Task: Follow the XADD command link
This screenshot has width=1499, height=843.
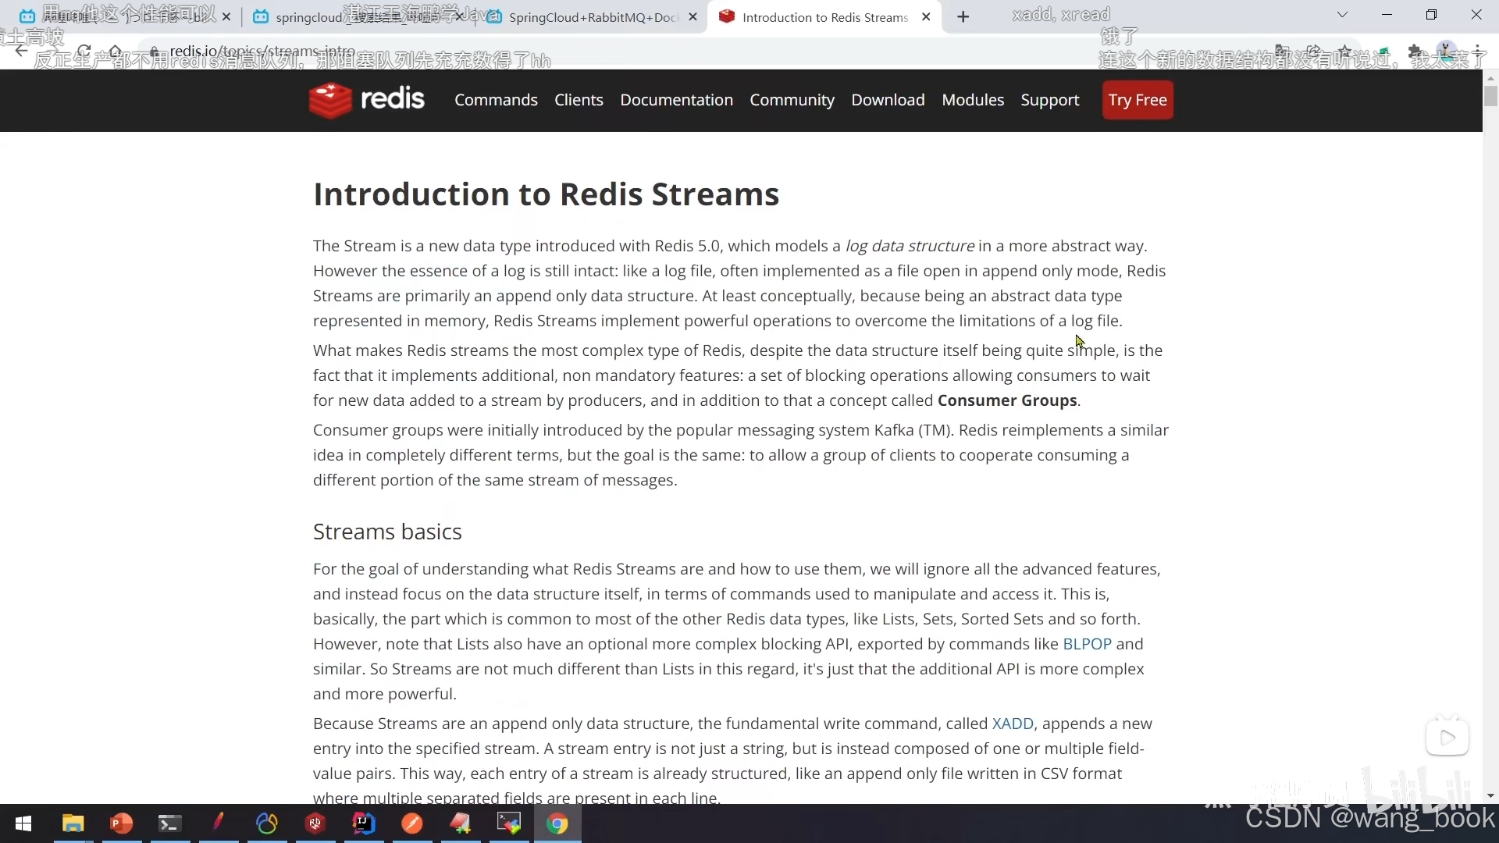Action: tap(1013, 724)
